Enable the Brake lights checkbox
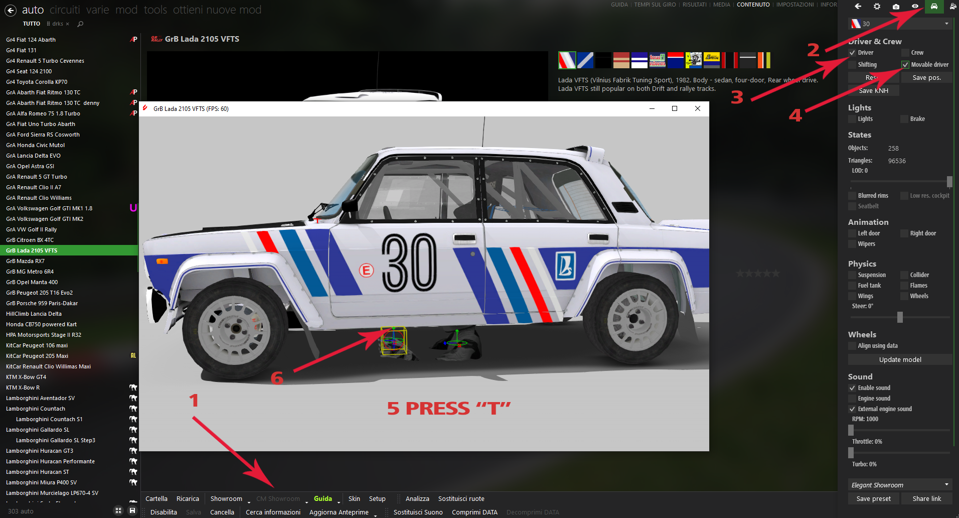The image size is (959, 518). 905,119
